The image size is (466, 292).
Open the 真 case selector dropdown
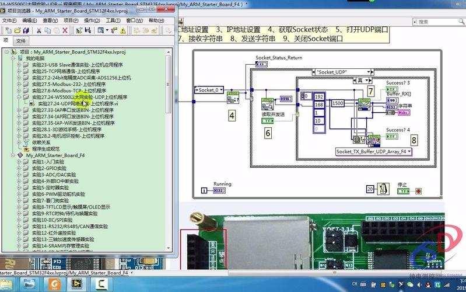[x=366, y=81]
